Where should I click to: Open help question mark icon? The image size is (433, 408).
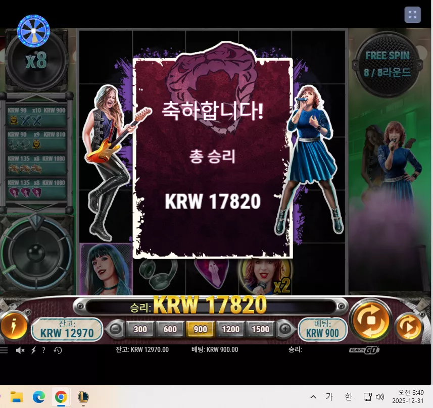click(43, 350)
